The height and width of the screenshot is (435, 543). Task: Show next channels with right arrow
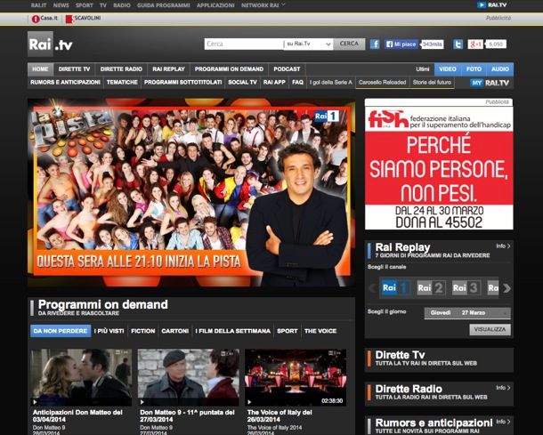click(x=507, y=288)
